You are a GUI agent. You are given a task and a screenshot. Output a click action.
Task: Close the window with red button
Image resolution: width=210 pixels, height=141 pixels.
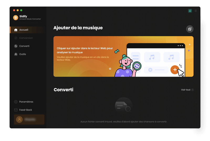tap(14, 10)
